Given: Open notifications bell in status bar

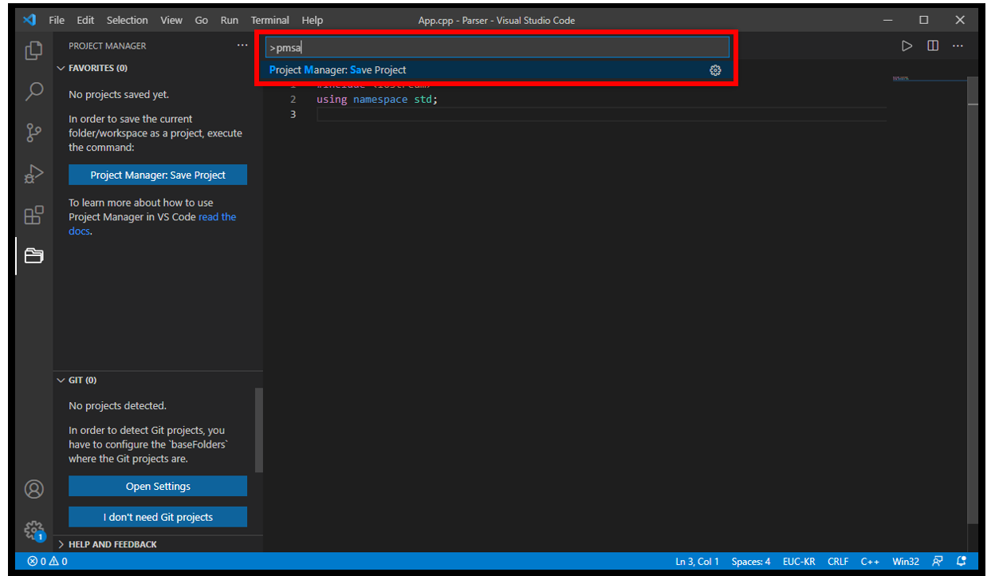Looking at the screenshot, I should click(x=962, y=561).
